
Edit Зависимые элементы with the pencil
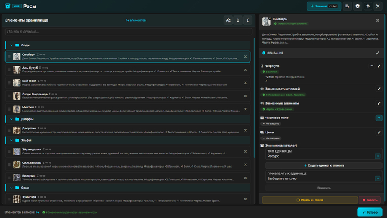pyautogui.click(x=379, y=103)
